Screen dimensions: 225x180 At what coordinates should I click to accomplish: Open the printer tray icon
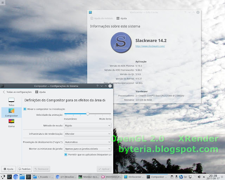pos(176,177)
